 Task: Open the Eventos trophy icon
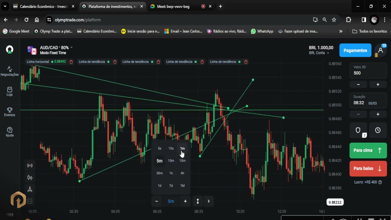(x=9, y=112)
